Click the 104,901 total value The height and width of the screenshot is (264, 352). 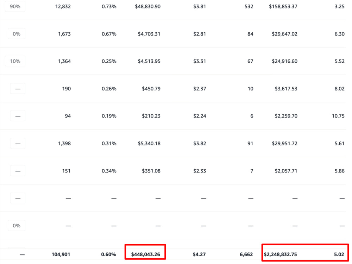[x=61, y=254]
